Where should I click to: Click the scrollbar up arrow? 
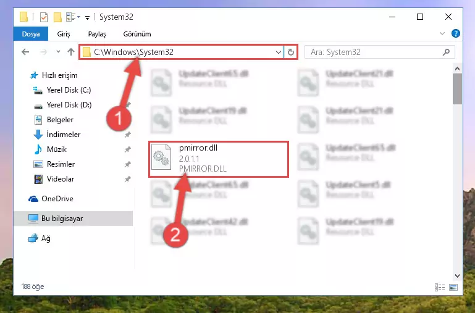457,69
